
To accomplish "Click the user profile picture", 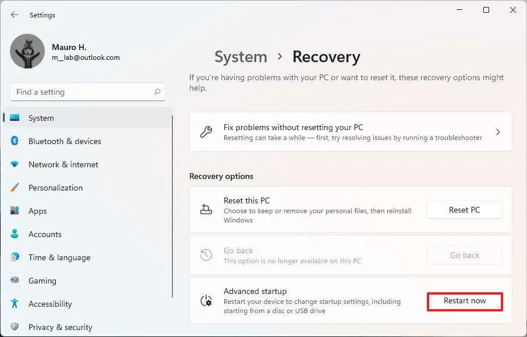I will click(x=27, y=51).
